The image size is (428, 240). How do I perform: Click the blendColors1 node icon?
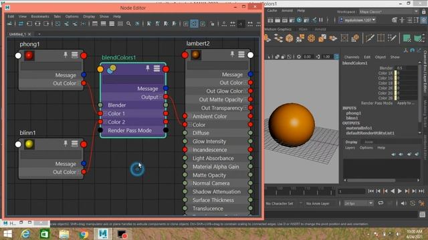pyautogui.click(x=112, y=69)
